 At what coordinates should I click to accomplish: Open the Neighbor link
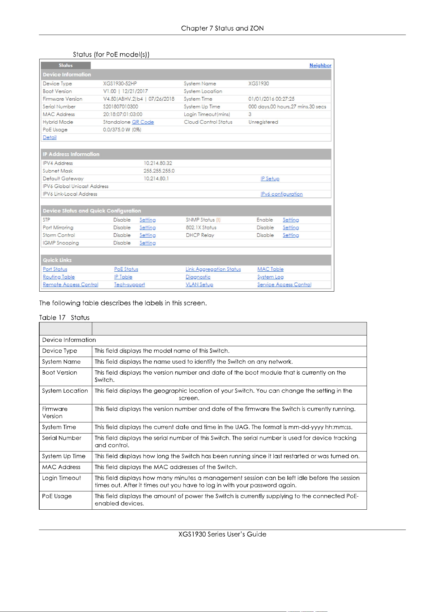320,65
